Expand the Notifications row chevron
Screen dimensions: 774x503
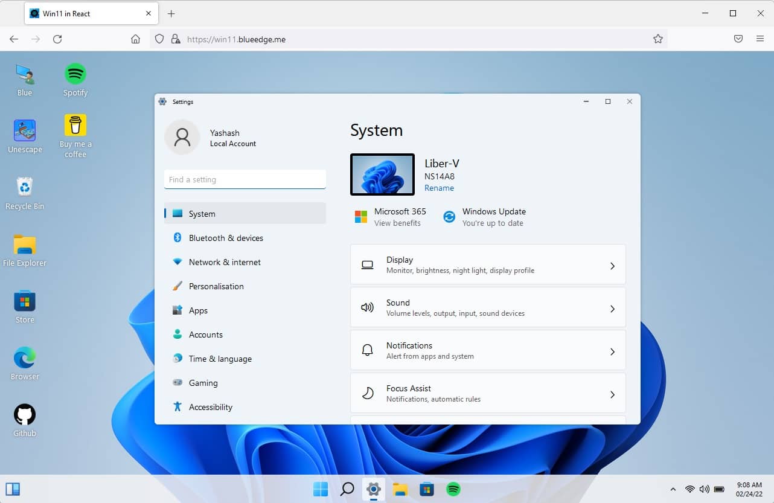tap(612, 351)
